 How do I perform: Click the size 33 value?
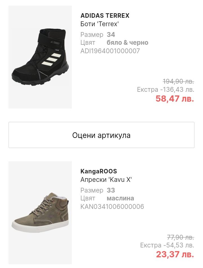point(111,190)
